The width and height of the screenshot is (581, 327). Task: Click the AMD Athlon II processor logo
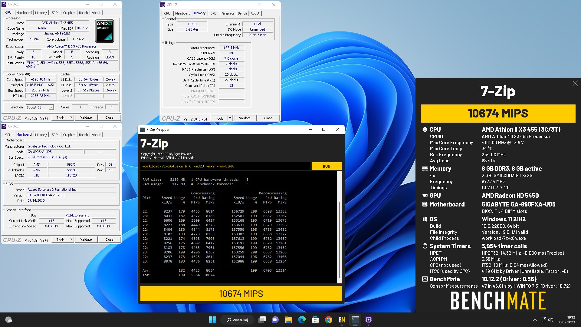[x=104, y=31]
